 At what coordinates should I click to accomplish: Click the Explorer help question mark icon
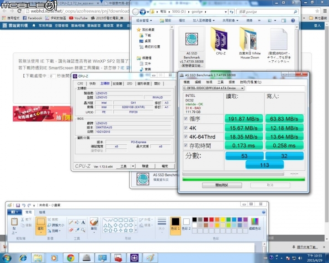tap(293, 21)
